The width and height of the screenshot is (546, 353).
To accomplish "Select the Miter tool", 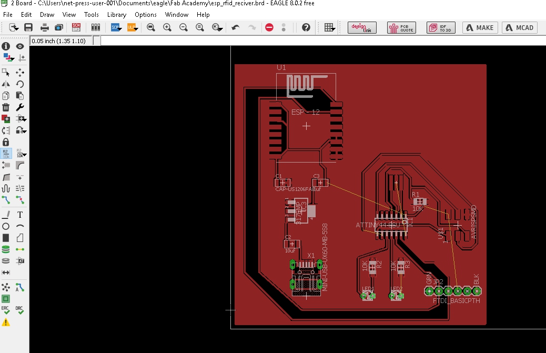I will (x=20, y=165).
